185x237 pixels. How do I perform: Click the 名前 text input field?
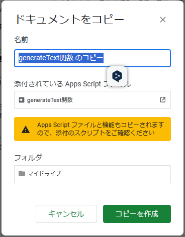click(92, 58)
